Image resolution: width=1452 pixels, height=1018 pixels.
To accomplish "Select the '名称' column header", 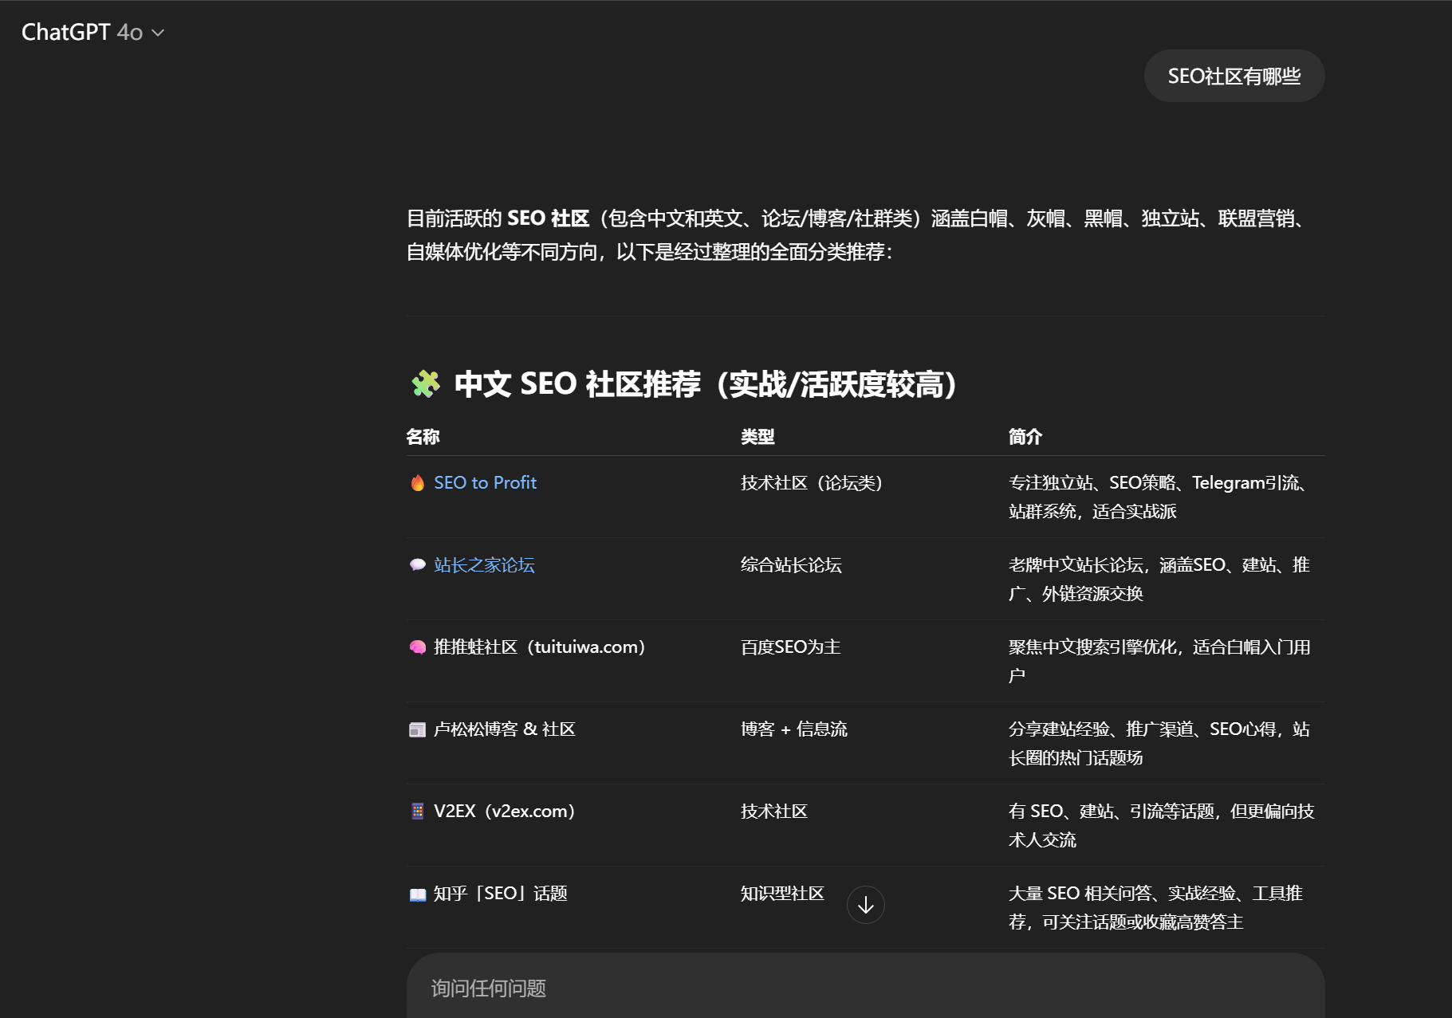I will point(423,436).
